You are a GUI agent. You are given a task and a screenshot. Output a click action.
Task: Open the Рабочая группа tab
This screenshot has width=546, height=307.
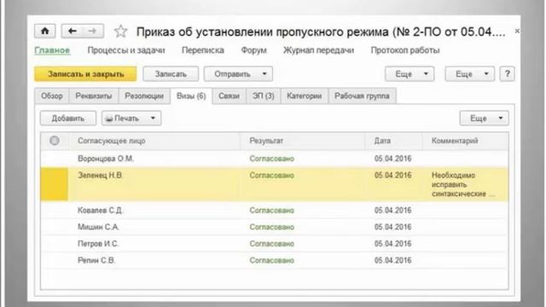point(362,96)
